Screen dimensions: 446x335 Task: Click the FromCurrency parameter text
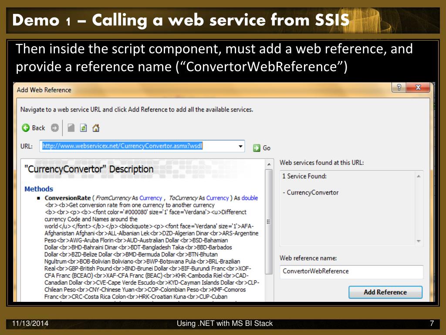(x=113, y=198)
